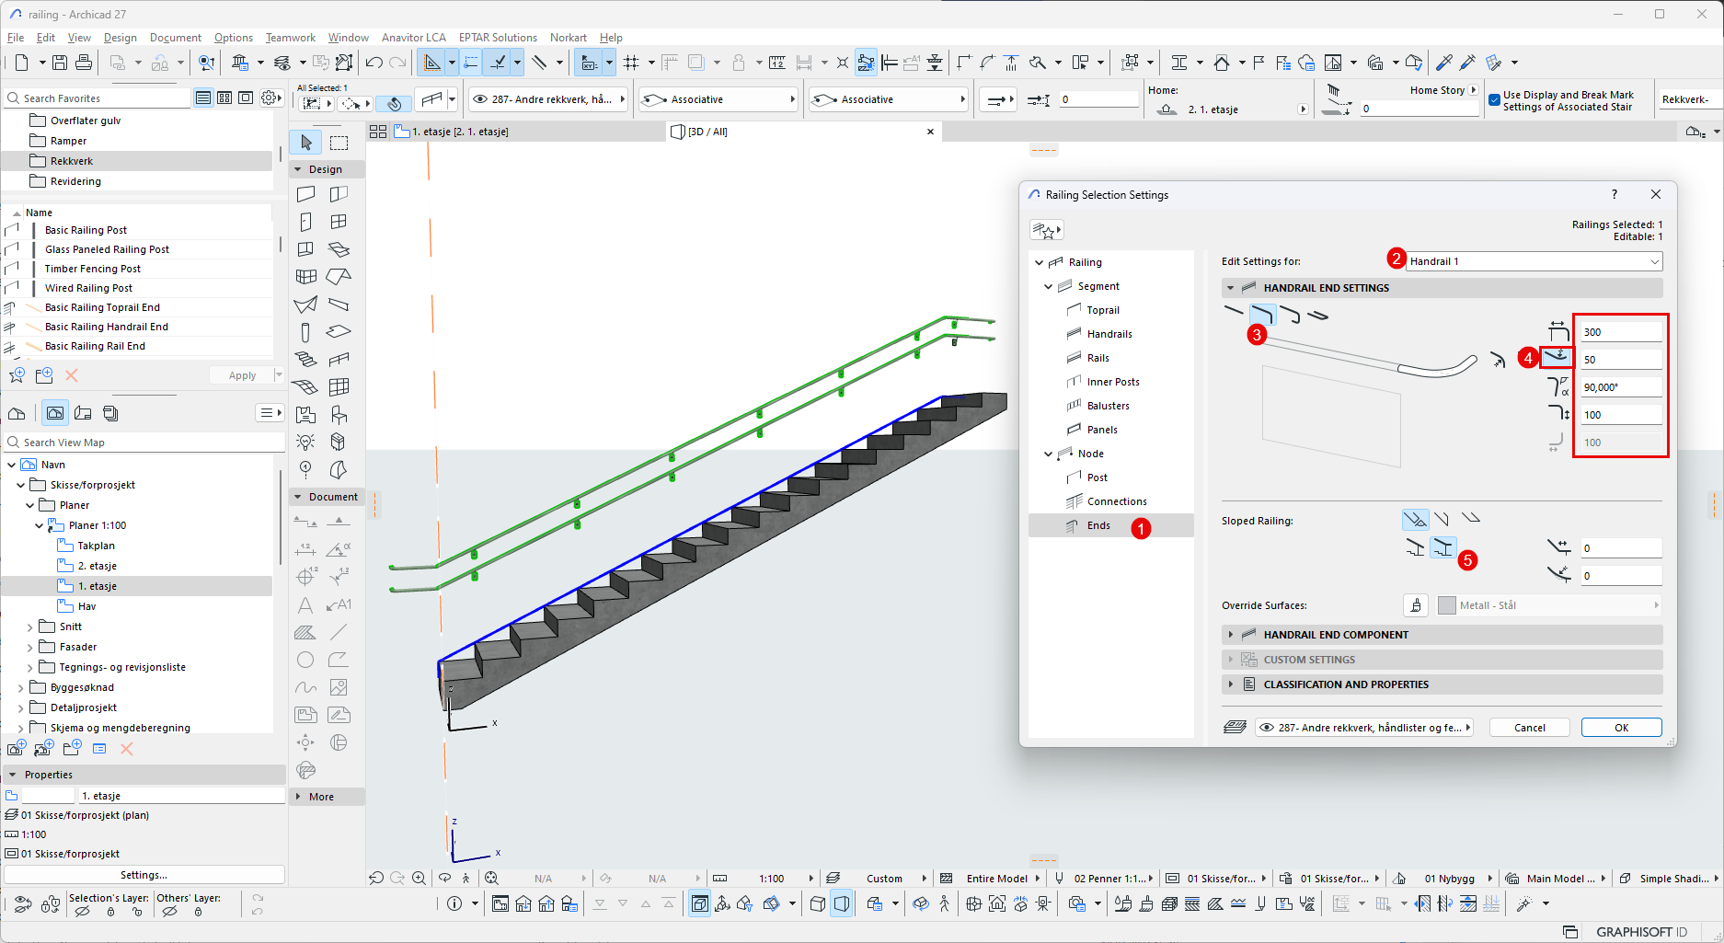The width and height of the screenshot is (1724, 943).
Task: Open the Teamwork menu
Action: (x=290, y=38)
